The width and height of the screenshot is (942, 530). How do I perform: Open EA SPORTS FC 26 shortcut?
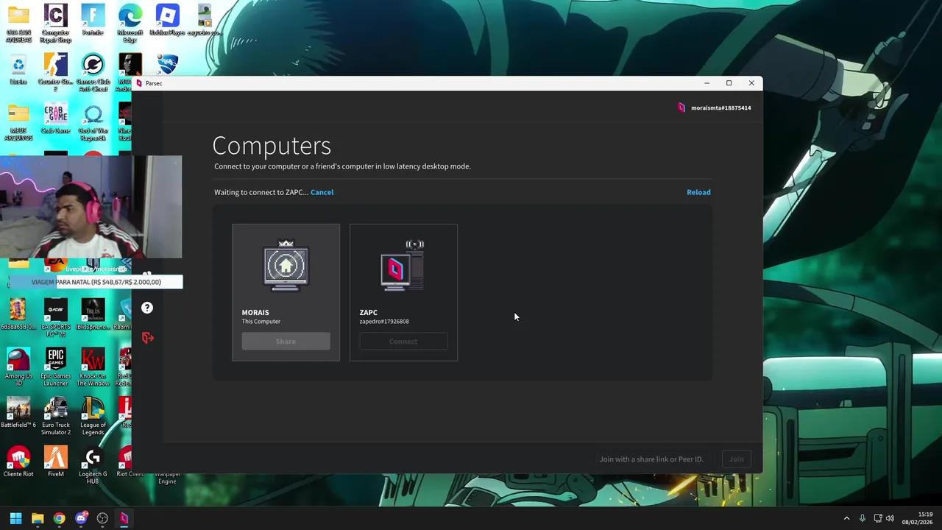click(56, 319)
